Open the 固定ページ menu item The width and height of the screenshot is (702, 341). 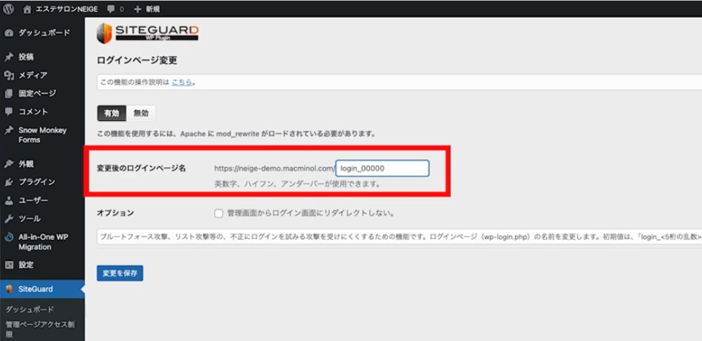pyautogui.click(x=36, y=93)
